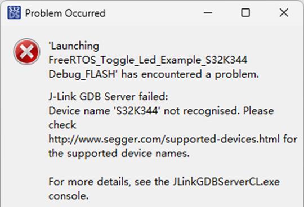
Task: Click the segger.com supported-devices URL
Action: (164, 139)
